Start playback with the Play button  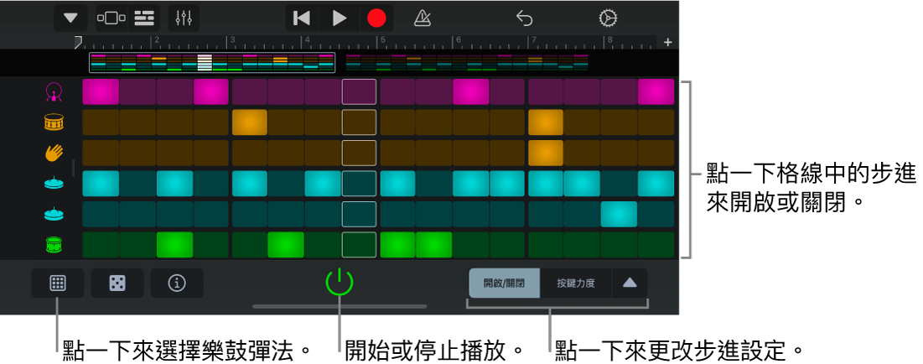point(339,18)
